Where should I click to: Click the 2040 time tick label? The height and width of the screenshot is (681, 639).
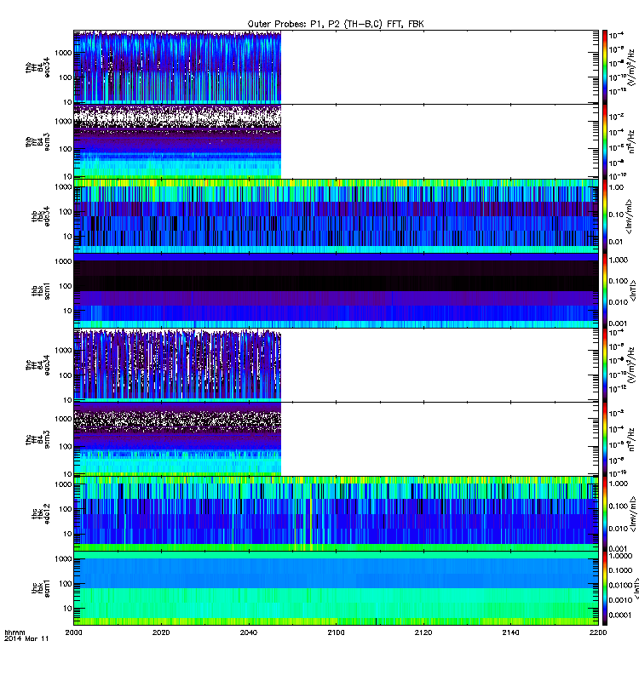[x=248, y=632]
